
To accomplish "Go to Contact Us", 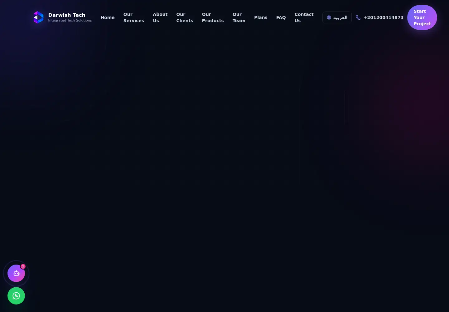I will click(x=304, y=17).
